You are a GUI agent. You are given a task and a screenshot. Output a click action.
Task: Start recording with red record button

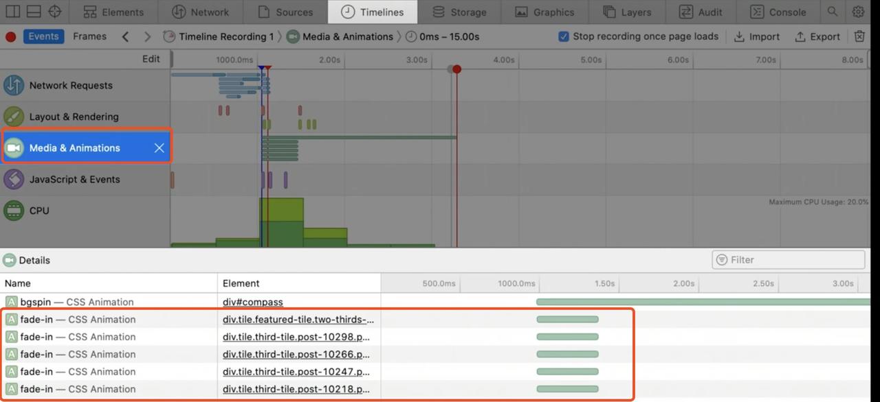tap(10, 37)
